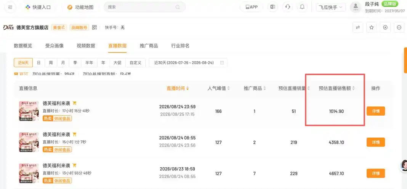This screenshot has height=189, width=407.
Task: Click the live time 2026/08/23 18:59
Action: 177,169
